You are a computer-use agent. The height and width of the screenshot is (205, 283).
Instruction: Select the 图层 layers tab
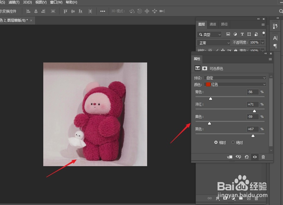[x=202, y=24]
